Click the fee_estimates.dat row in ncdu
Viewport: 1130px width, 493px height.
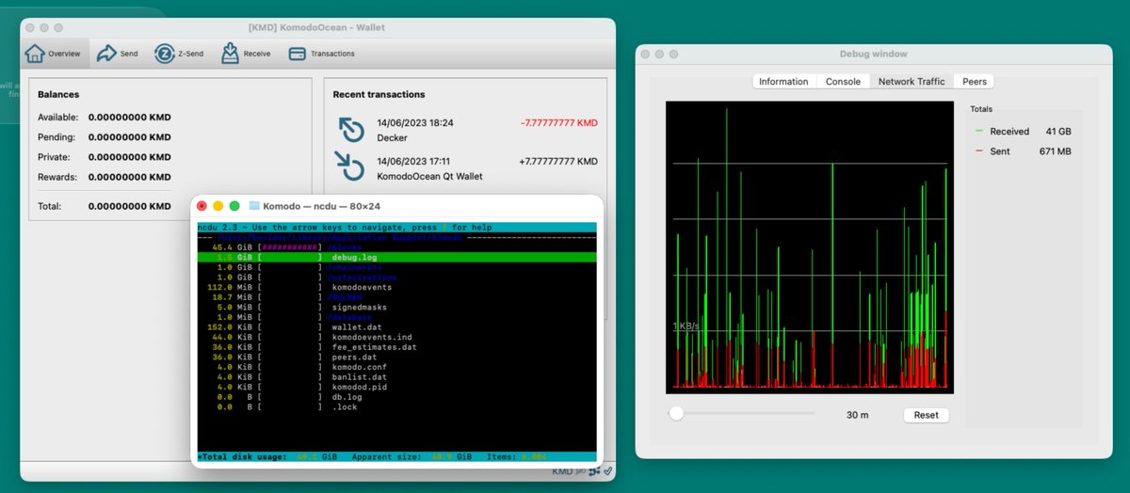click(396, 347)
